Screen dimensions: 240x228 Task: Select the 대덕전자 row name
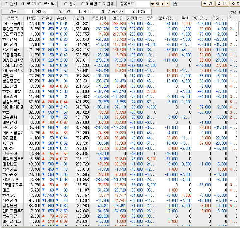[10, 122]
